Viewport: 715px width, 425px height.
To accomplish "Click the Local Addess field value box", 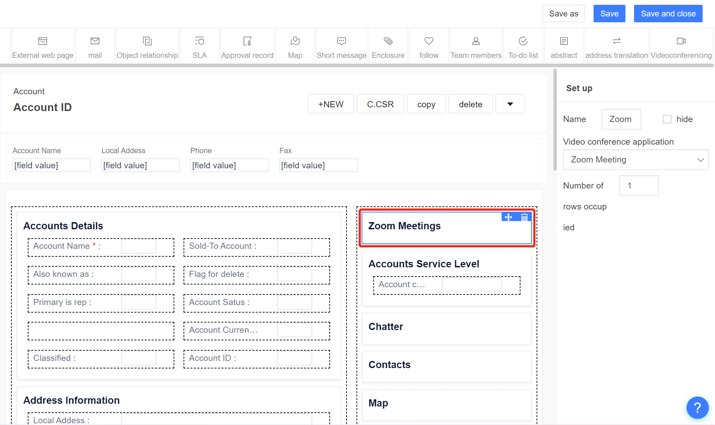I will pos(141,165).
